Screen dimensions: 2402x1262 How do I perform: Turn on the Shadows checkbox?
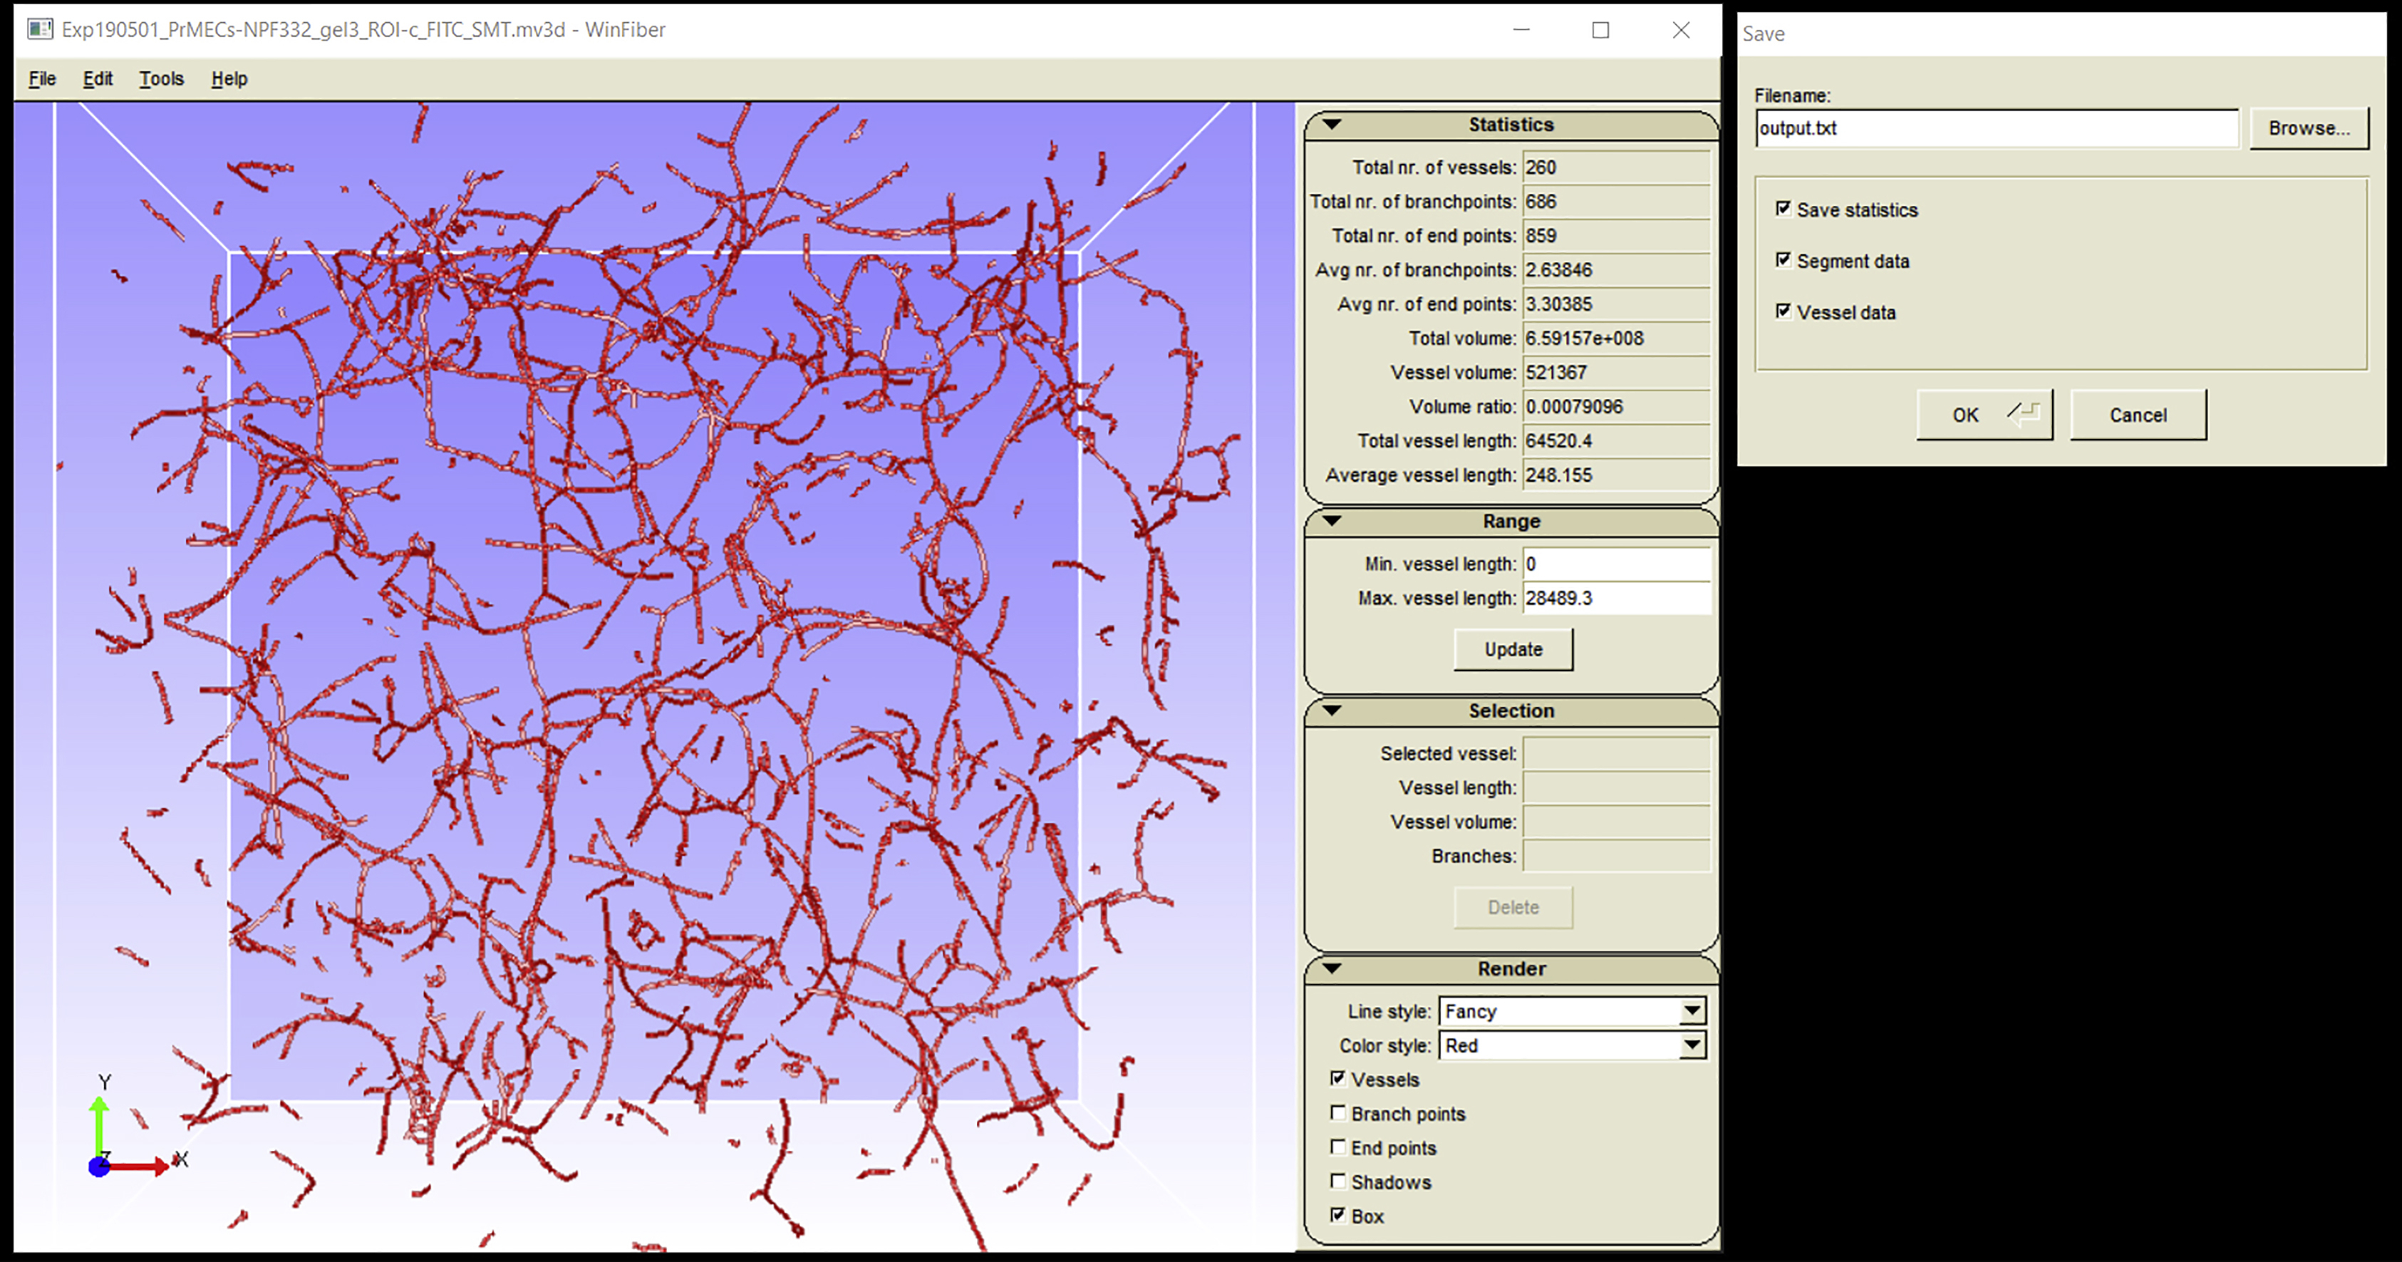click(1338, 1181)
